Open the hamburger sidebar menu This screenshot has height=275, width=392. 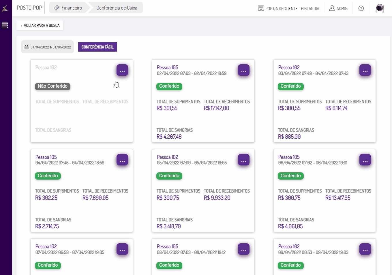click(5, 26)
